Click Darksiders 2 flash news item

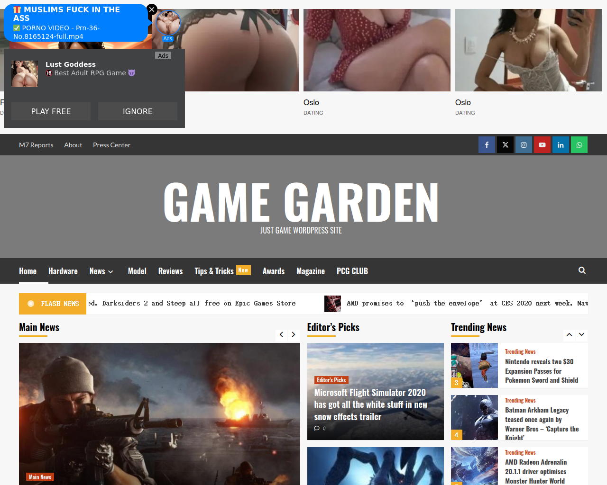click(192, 304)
